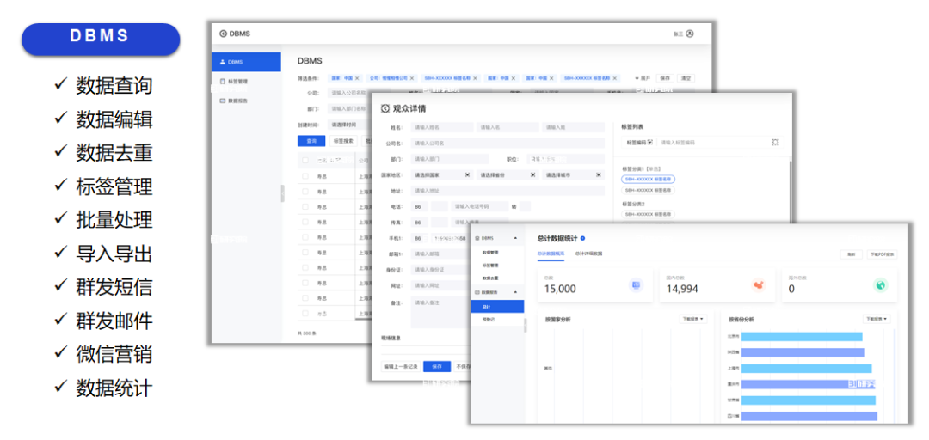
Task: Click the blue info icon beside 总计数据统计
Action: tap(583, 238)
